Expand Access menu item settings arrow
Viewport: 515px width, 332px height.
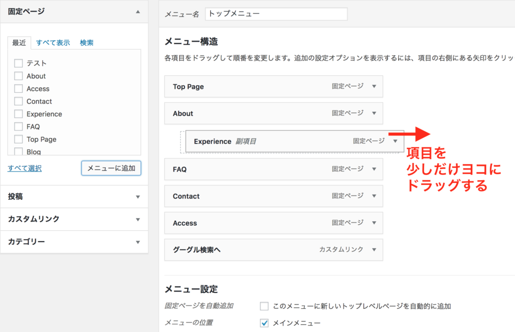(x=374, y=223)
